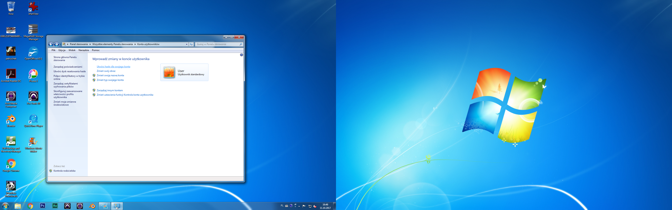Go forward with the navigation Forward arrow
Image resolution: width=672 pixels, height=210 pixels.
point(56,44)
